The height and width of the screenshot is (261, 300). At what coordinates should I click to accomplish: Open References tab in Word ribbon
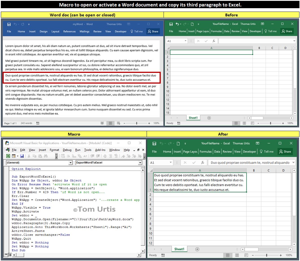[x=69, y=32]
